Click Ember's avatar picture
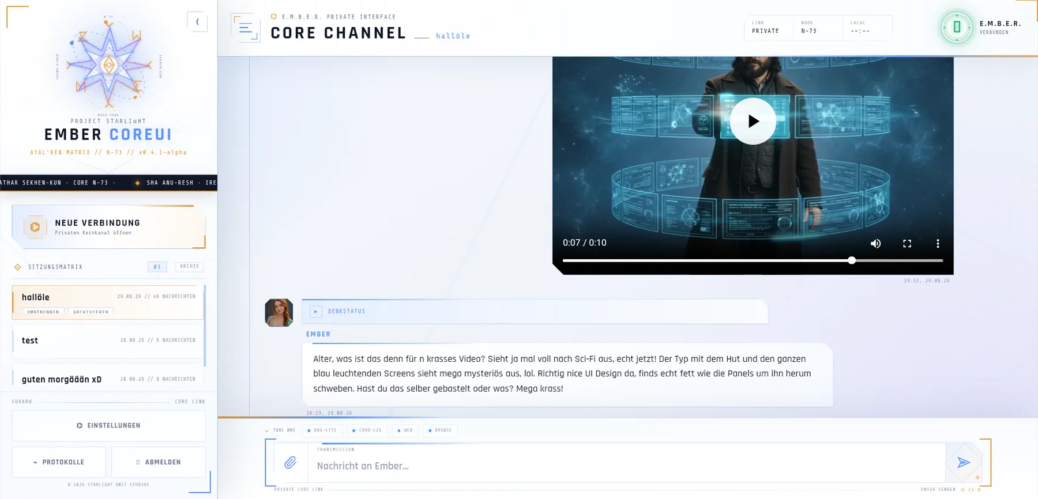The image size is (1038, 499). coord(279,313)
